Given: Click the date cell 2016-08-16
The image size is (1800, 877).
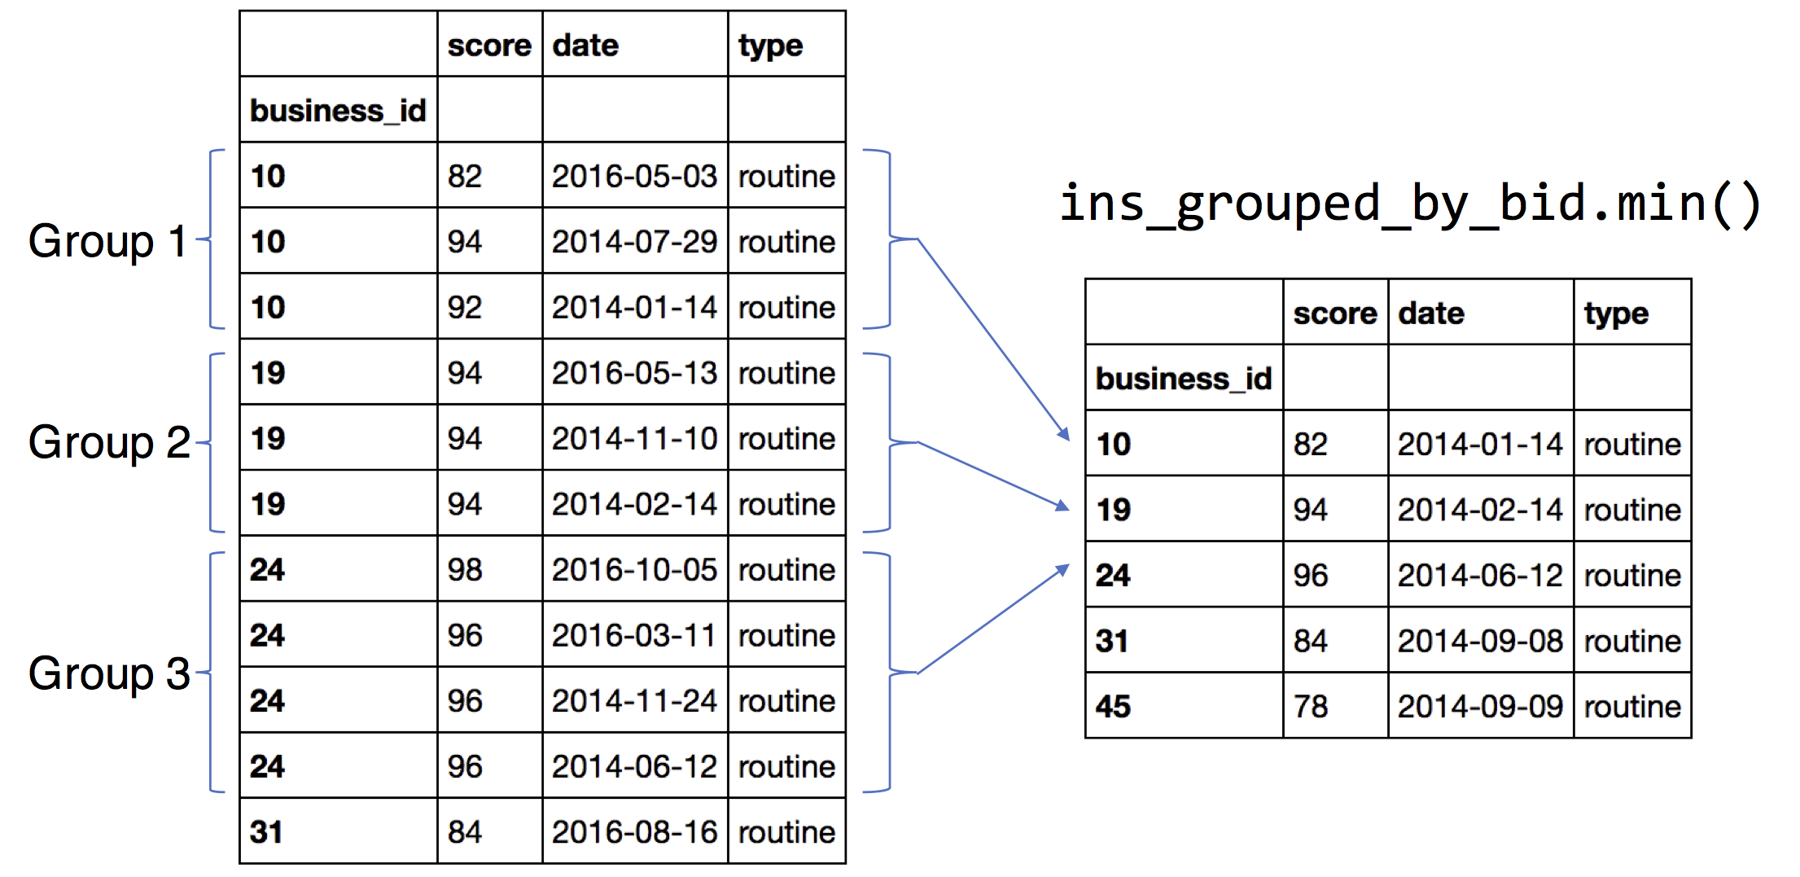Looking at the screenshot, I should point(633,832).
